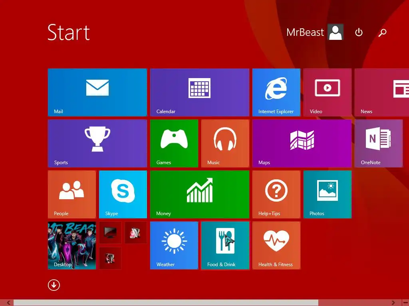Open the Money tile

(200, 194)
